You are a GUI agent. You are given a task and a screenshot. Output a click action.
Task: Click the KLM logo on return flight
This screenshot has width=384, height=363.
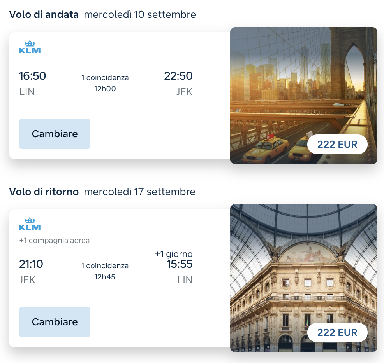point(30,223)
